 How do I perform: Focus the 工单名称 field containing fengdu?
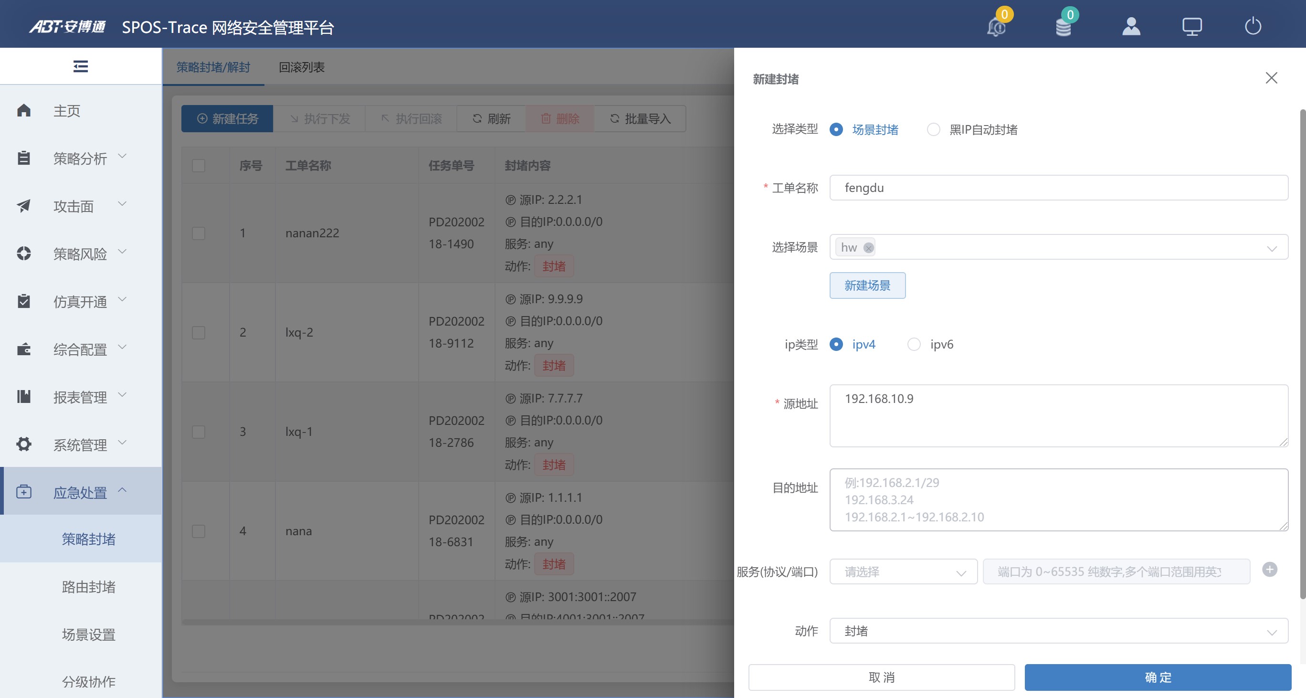[1059, 188]
